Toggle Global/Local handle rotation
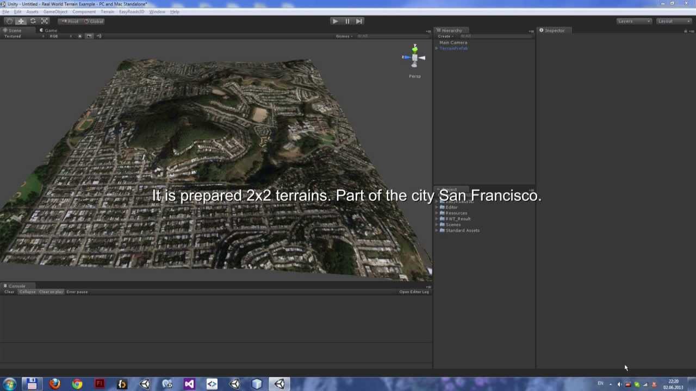The width and height of the screenshot is (696, 391). [x=94, y=21]
